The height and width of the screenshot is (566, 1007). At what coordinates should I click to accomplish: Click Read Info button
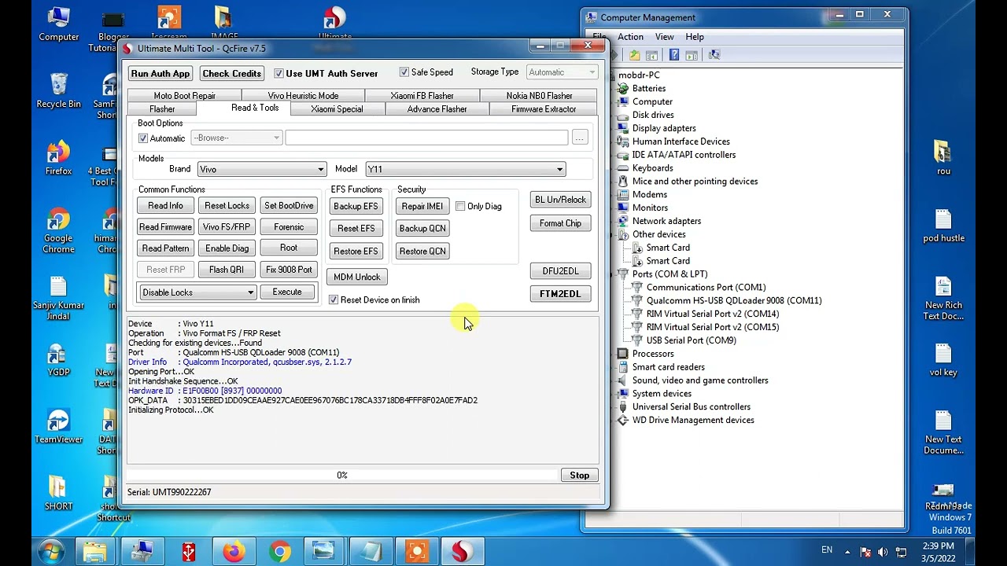pyautogui.click(x=165, y=206)
